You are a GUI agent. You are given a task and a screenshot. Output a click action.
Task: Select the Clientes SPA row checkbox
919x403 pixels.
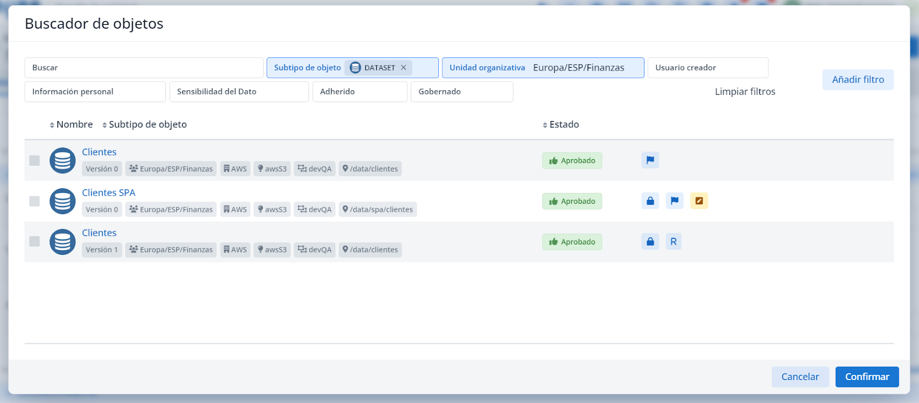click(34, 201)
